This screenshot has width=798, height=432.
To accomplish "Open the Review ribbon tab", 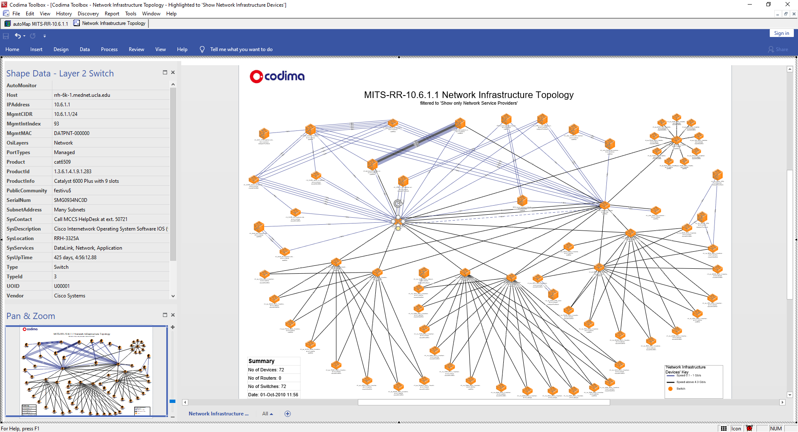I will [136, 49].
